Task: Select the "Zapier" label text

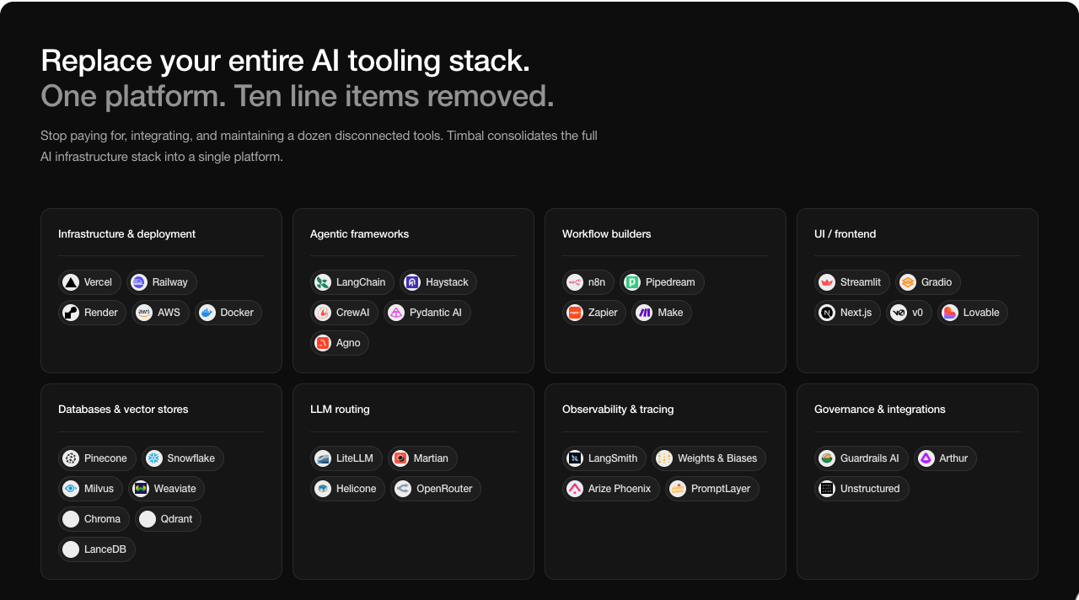Action: point(603,313)
